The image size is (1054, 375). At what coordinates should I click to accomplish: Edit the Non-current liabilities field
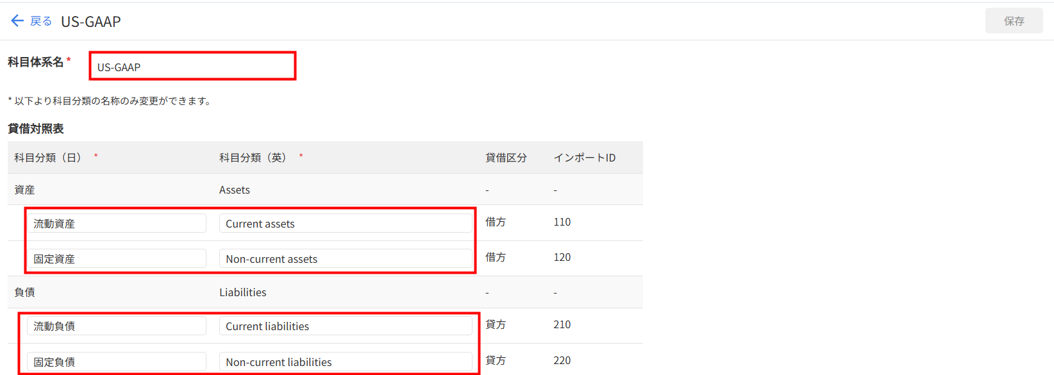pos(346,362)
